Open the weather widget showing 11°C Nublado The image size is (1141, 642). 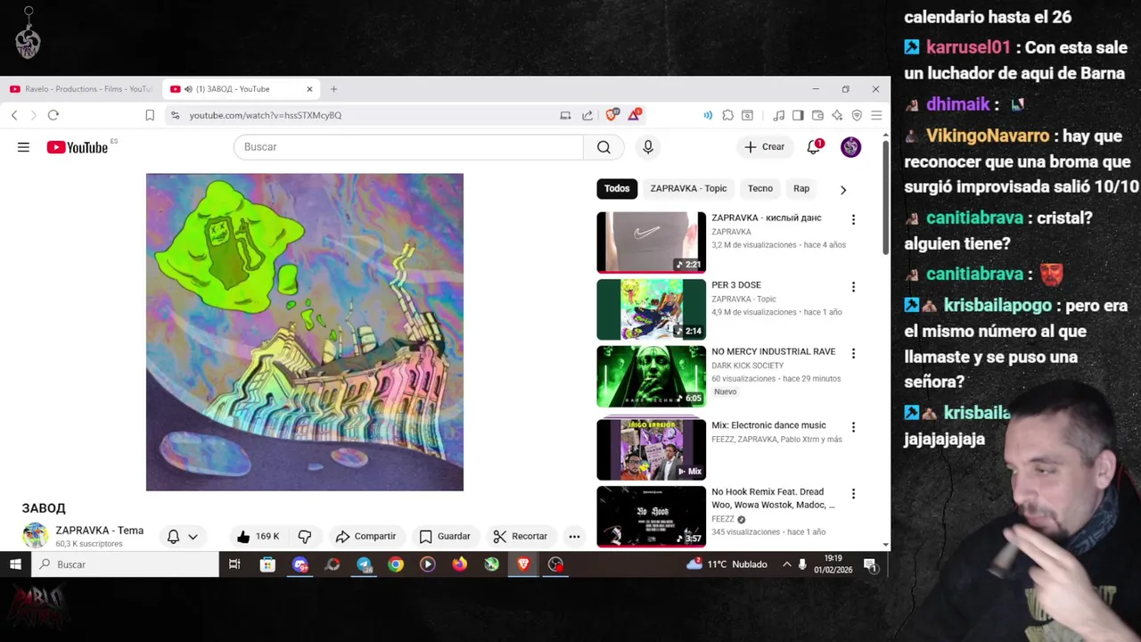pyautogui.click(x=726, y=564)
